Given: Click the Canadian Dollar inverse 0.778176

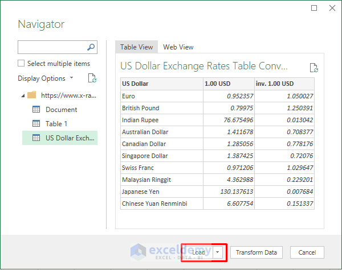Looking at the screenshot, I should point(300,144).
